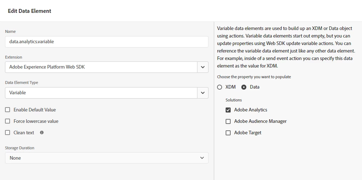Focus the Extension text field showing Web SDK
Image resolution: width=362 pixels, height=180 pixels.
(x=101, y=67)
